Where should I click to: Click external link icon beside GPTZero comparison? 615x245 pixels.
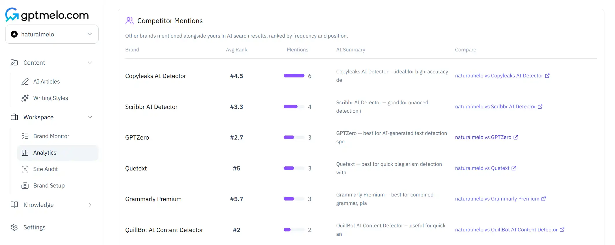click(x=516, y=137)
